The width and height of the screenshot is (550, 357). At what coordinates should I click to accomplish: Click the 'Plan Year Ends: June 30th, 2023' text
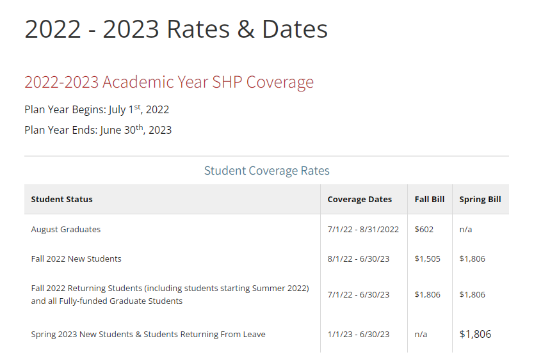tap(98, 130)
